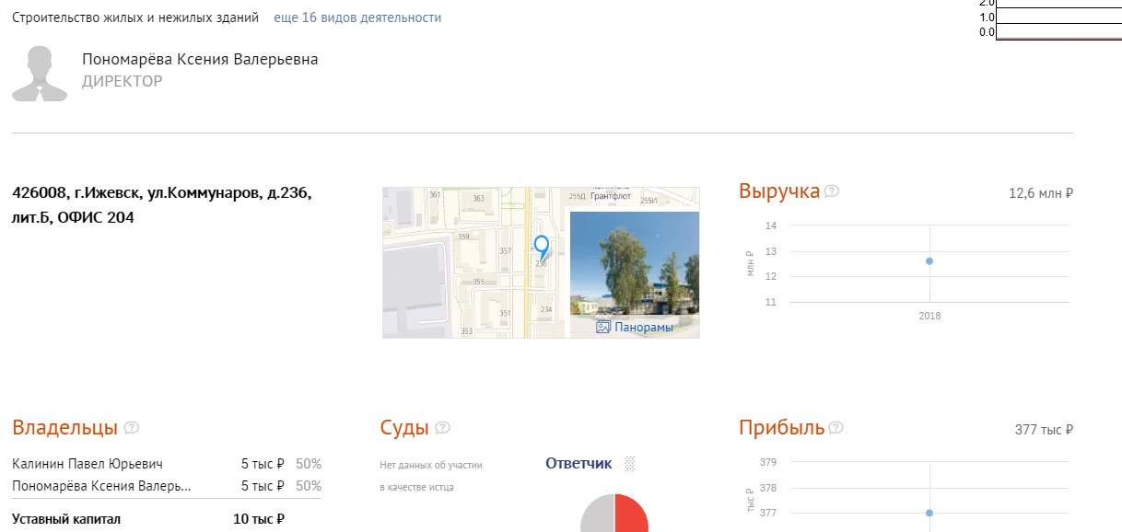Click the 2018 axis label
Screen dimensions: 1122x532
click(x=929, y=316)
